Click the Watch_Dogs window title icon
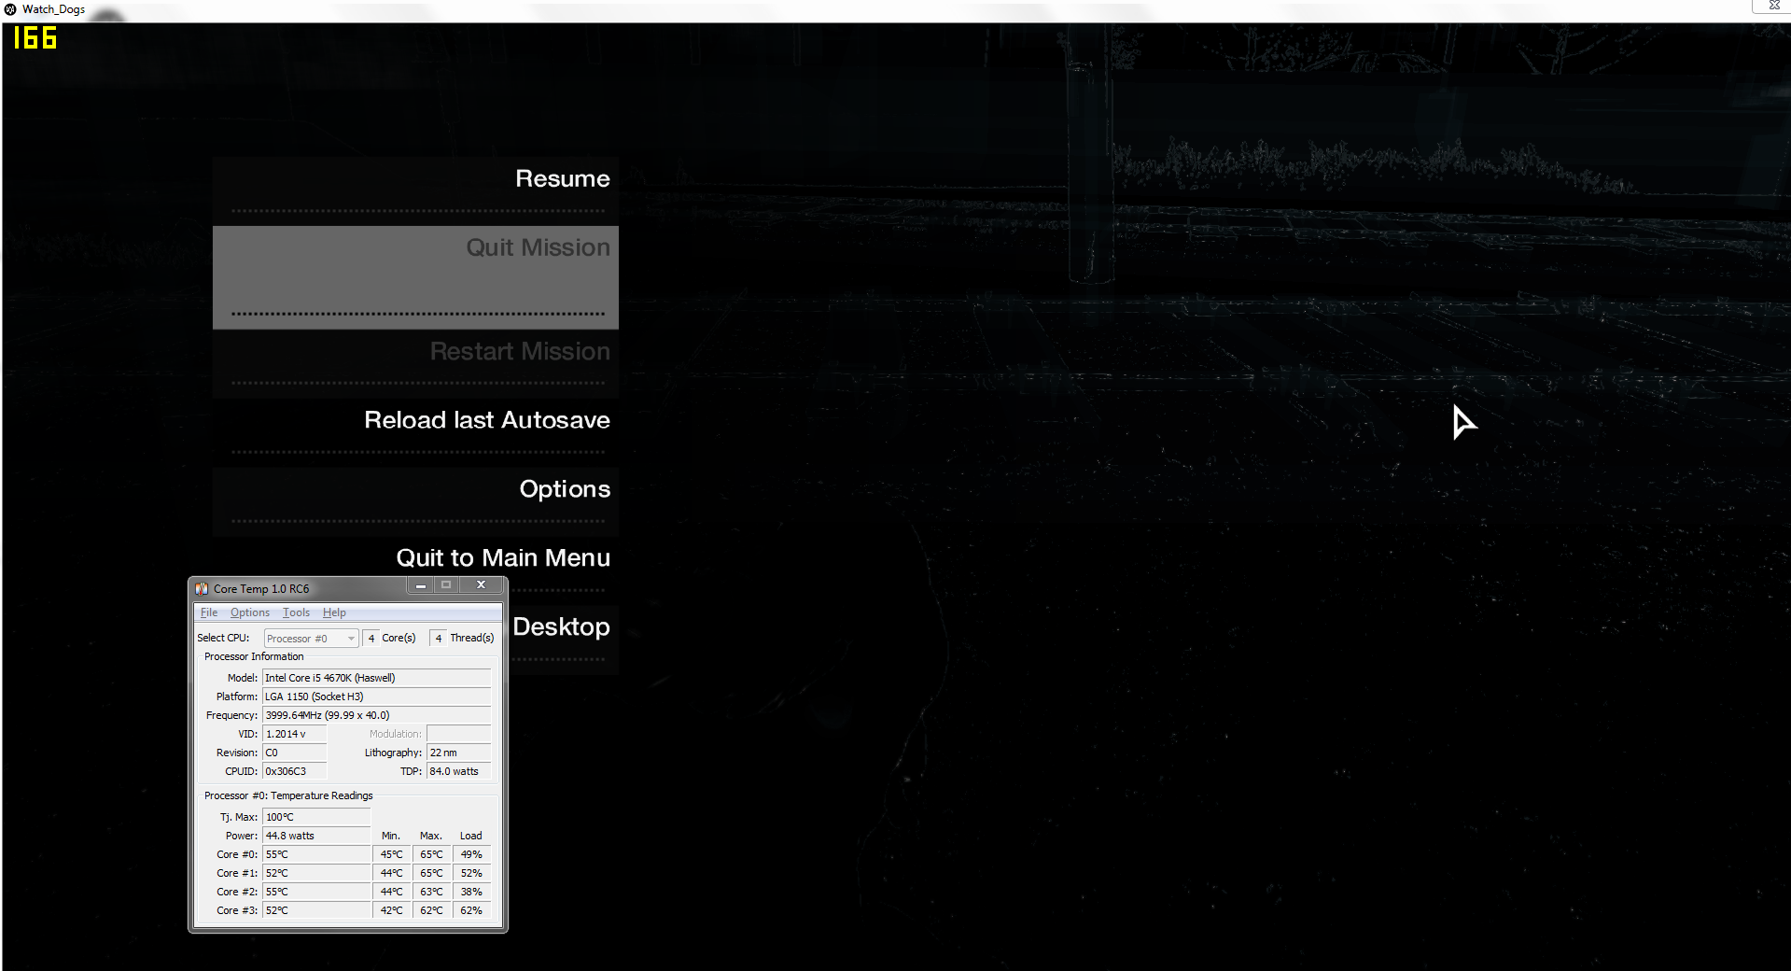This screenshot has width=1791, height=971. point(10,9)
